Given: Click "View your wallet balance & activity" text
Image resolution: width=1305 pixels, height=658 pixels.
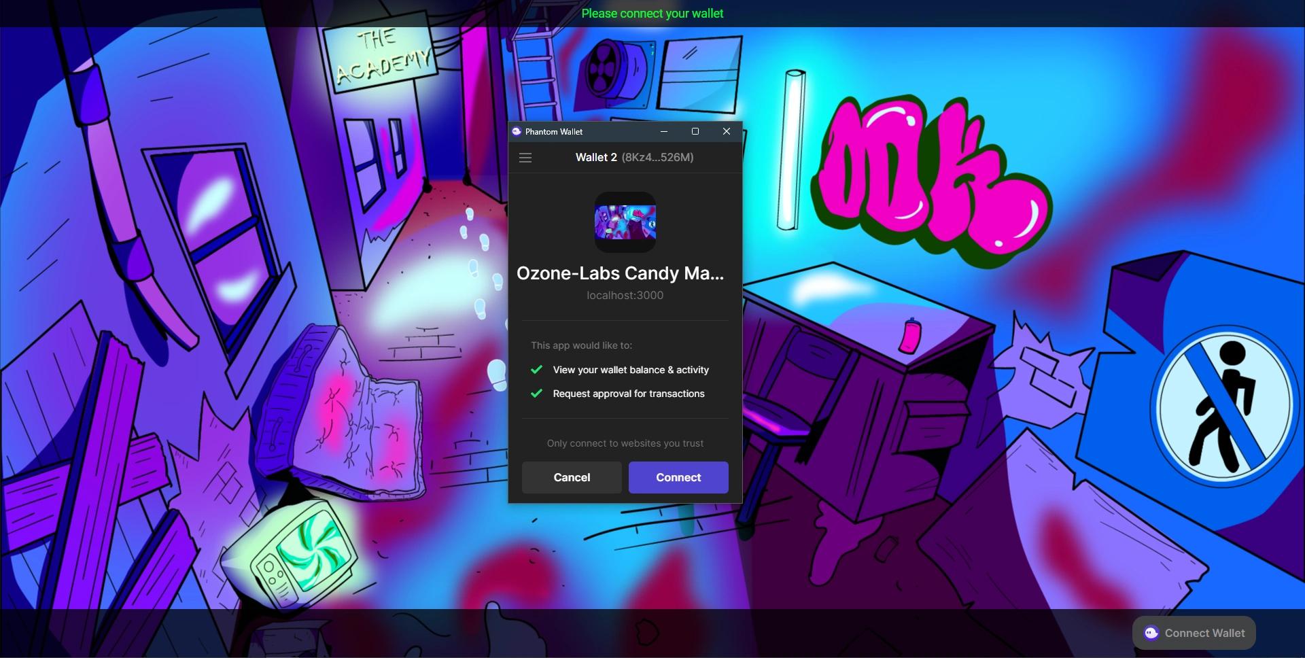Looking at the screenshot, I should click(631, 370).
